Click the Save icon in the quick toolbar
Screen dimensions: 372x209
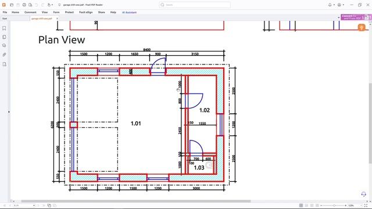pos(18,5)
